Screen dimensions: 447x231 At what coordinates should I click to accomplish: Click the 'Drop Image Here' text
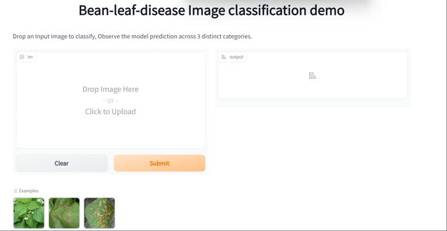coord(111,89)
